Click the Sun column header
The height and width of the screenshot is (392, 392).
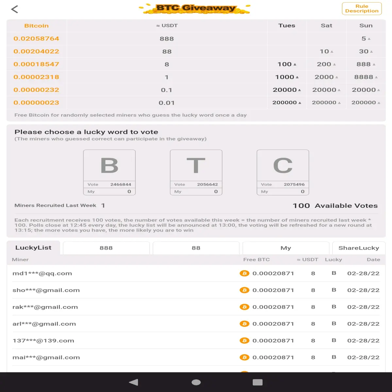pos(366,25)
